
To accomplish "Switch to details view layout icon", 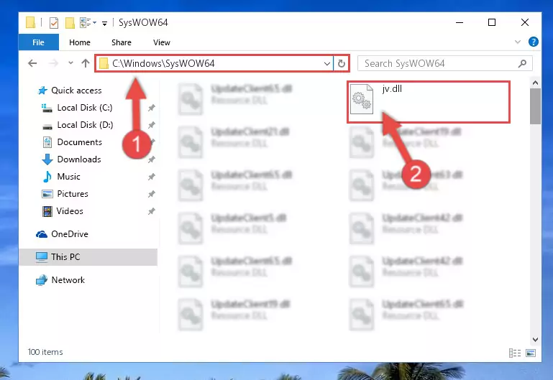I will pyautogui.click(x=515, y=353).
